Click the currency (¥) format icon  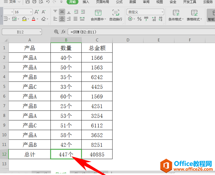click(x=130, y=19)
